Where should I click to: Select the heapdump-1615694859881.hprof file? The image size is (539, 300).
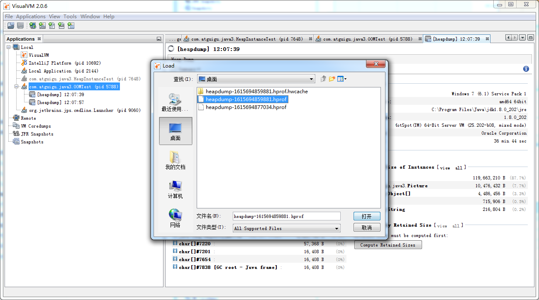243,99
